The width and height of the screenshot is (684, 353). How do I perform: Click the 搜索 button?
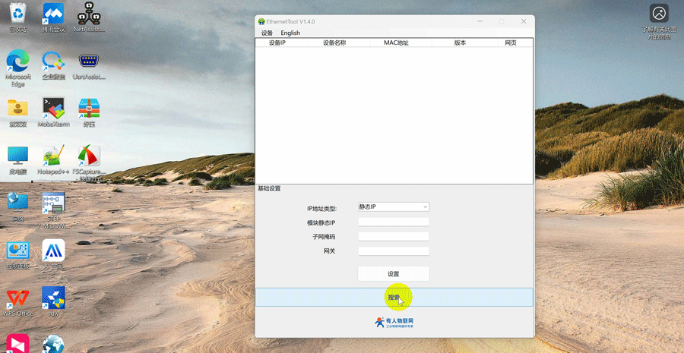pos(394,298)
